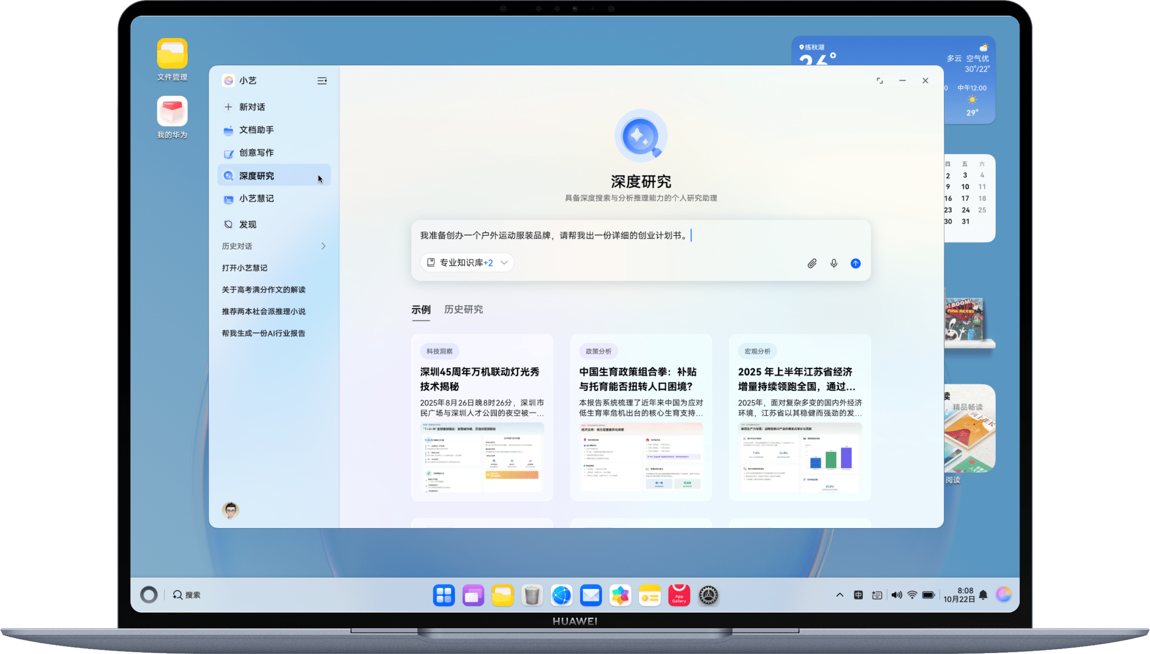Image resolution: width=1150 pixels, height=654 pixels.
Task: Open the user avatar at sidebar bottom
Action: 230,510
